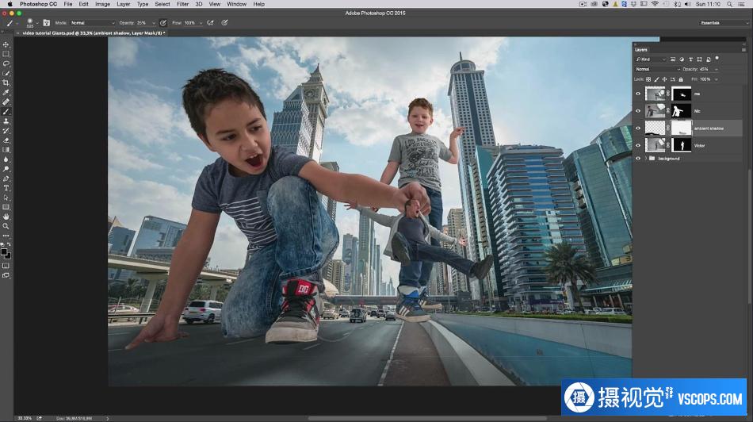Select the Move tool
This screenshot has width=753, height=422.
pyautogui.click(x=6, y=44)
